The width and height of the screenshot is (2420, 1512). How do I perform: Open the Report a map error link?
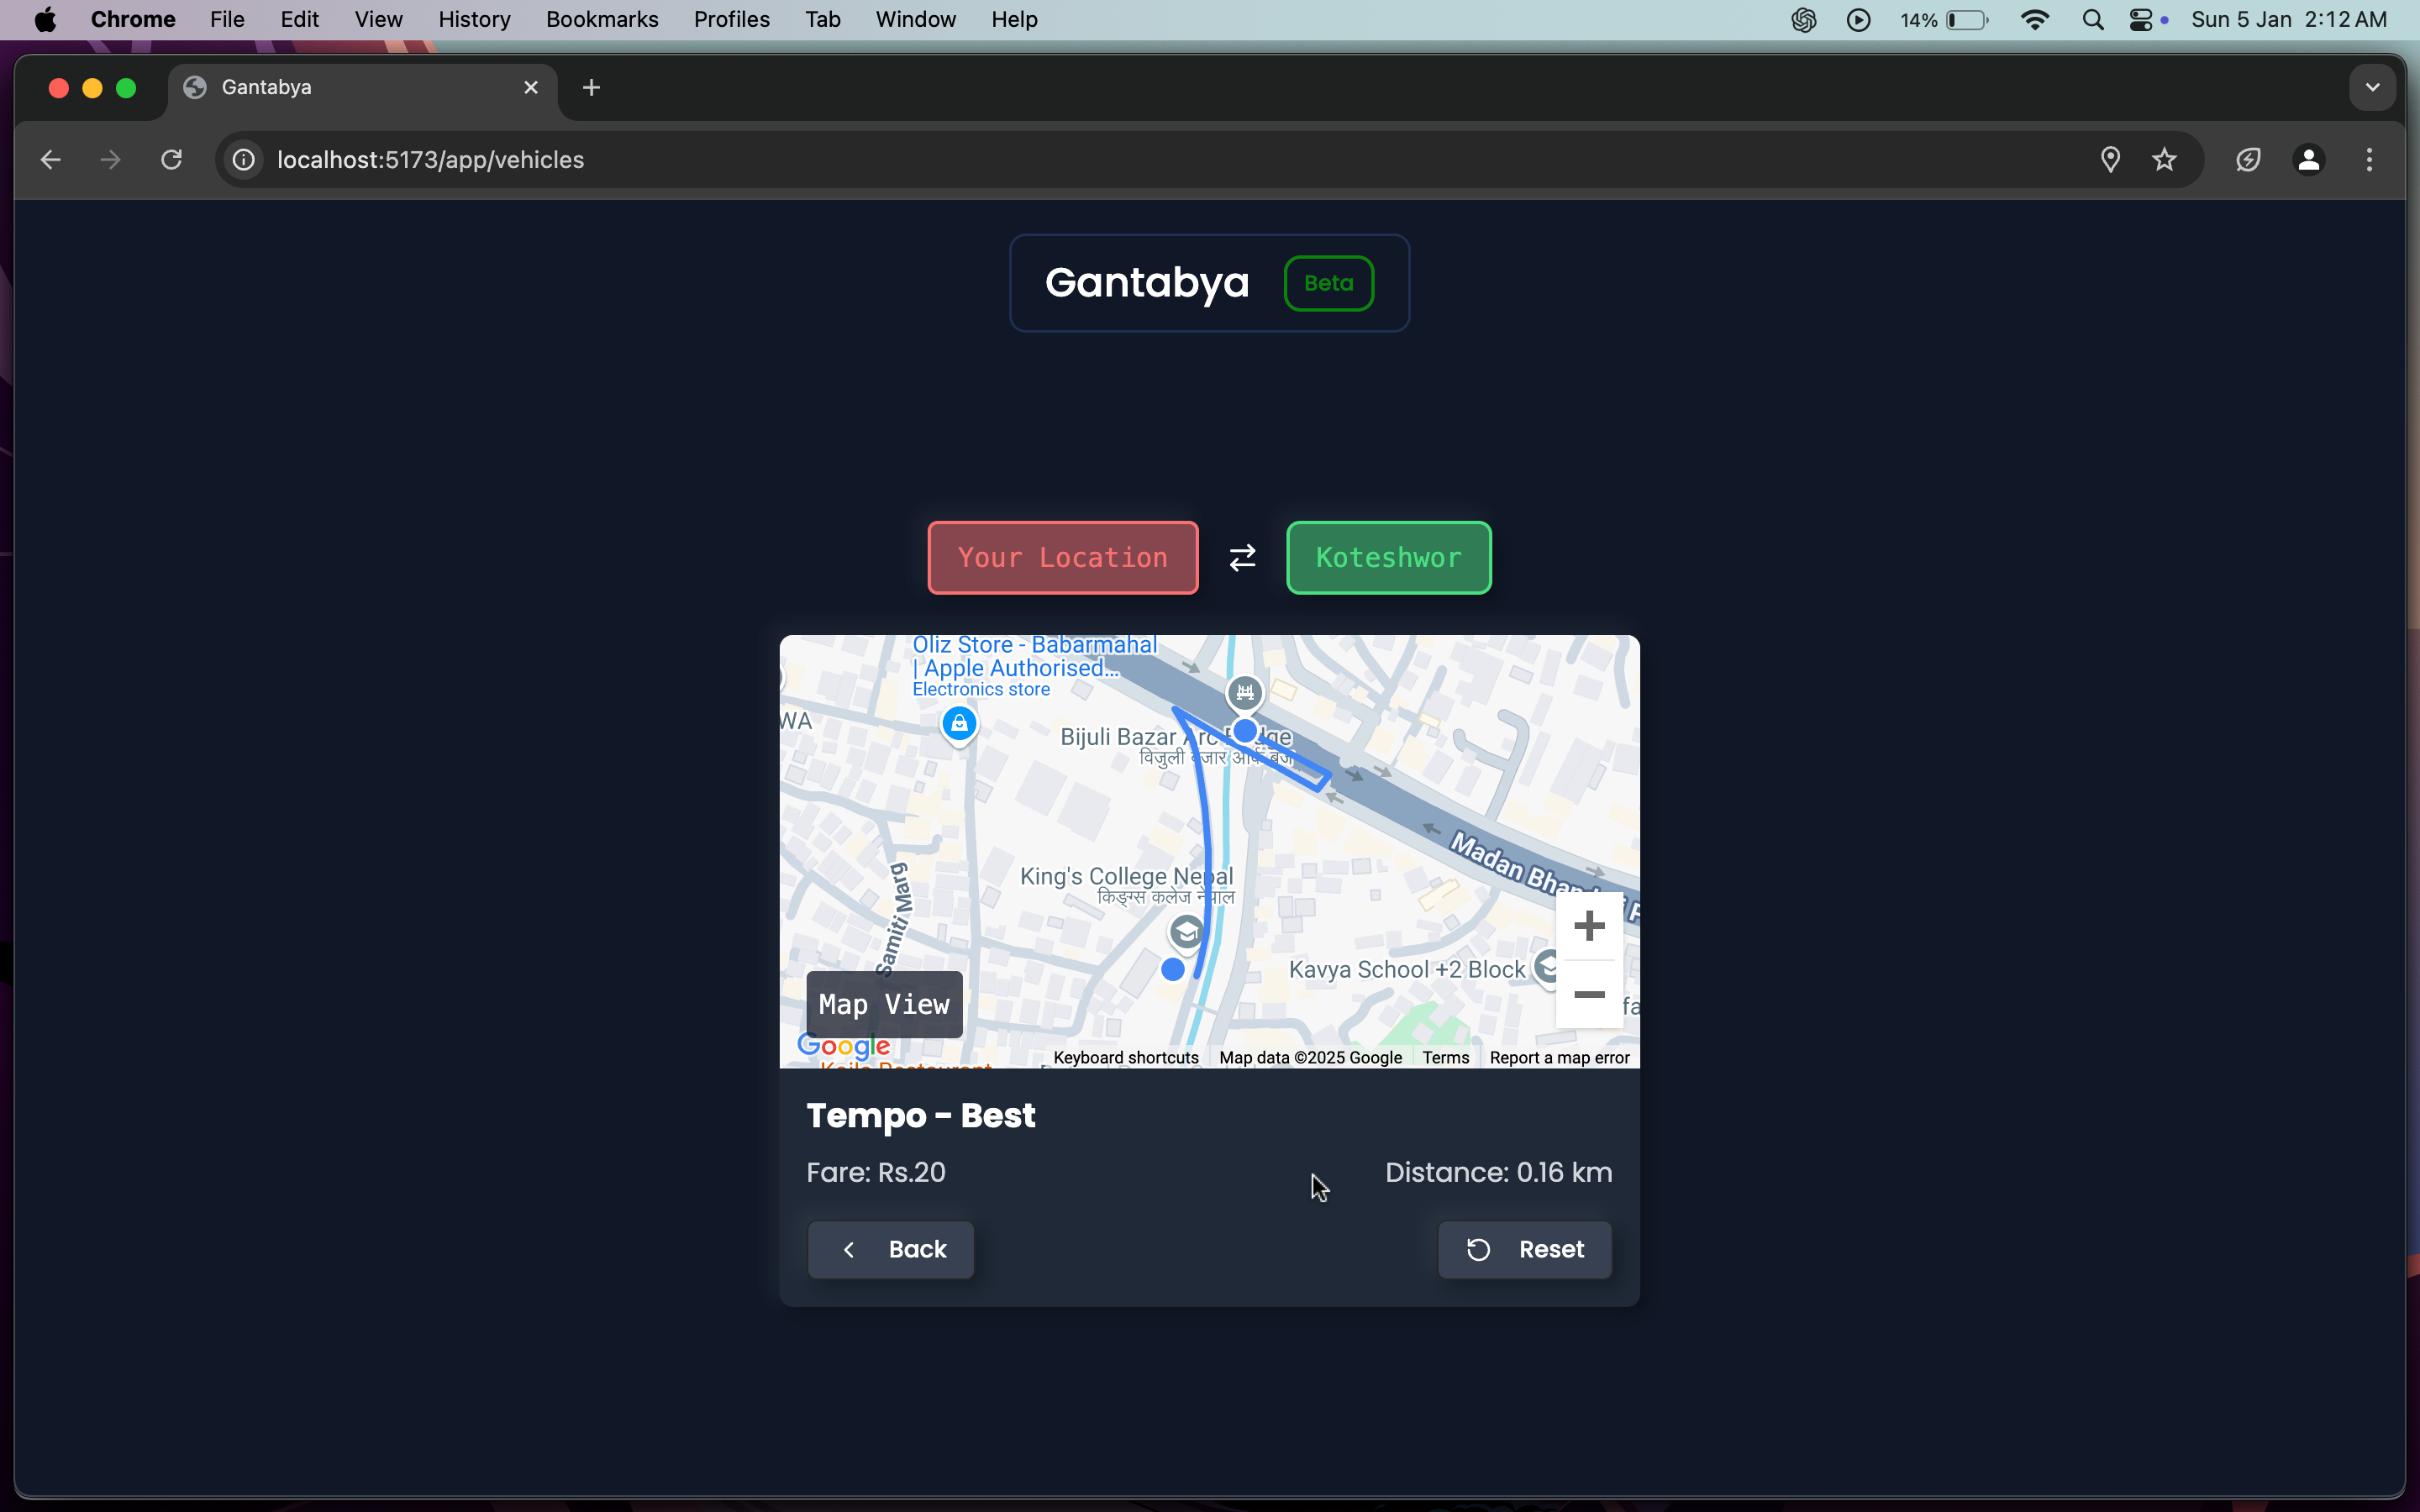[1559, 1057]
